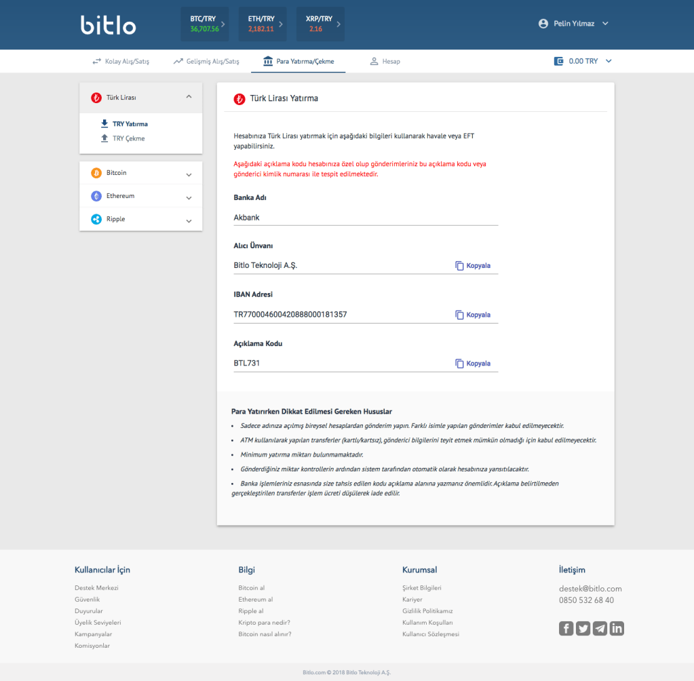Click the wallet icon beside 0.00 TRY
This screenshot has width=694, height=681.
coord(559,61)
